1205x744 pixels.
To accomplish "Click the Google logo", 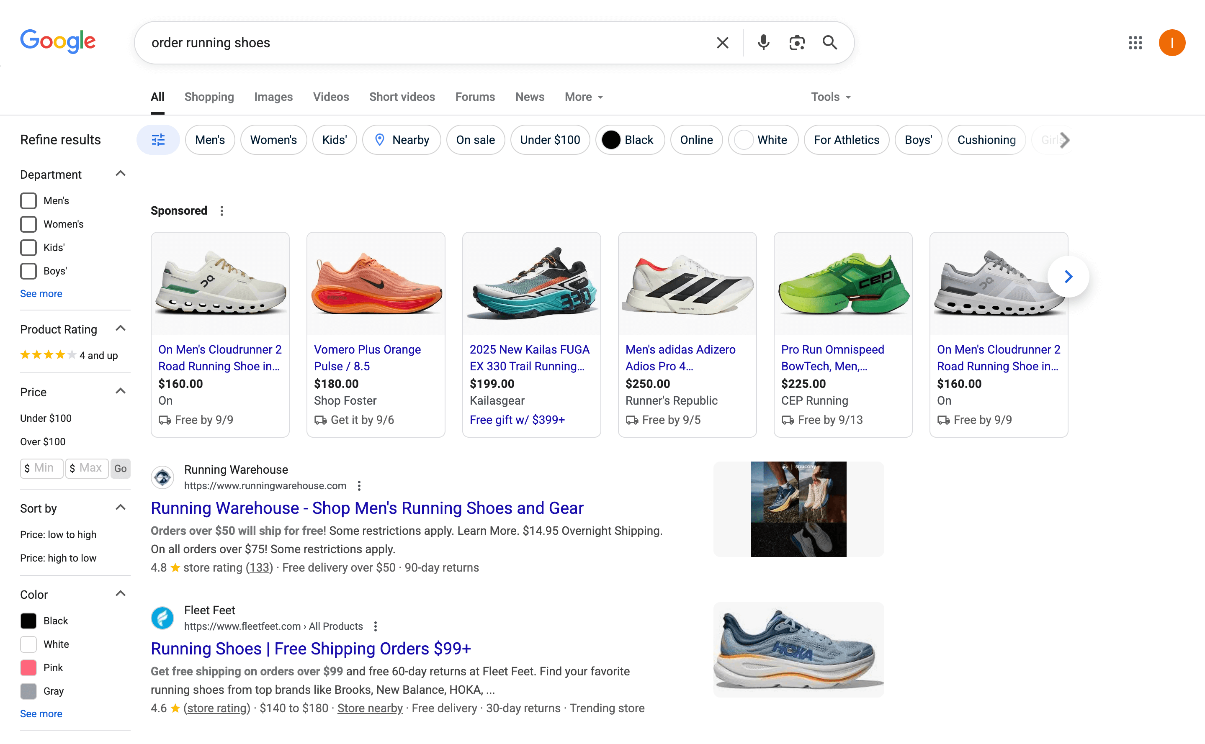I will pyautogui.click(x=58, y=41).
